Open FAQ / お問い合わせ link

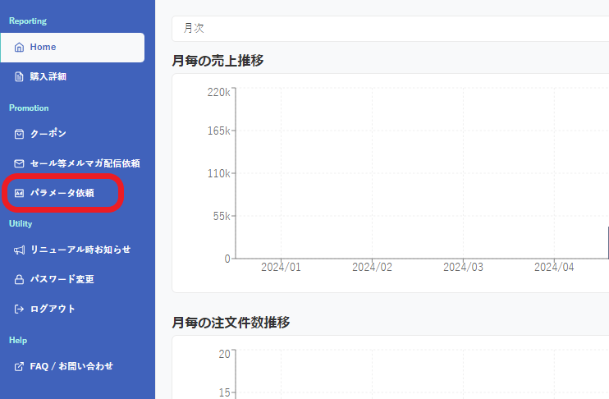point(72,366)
